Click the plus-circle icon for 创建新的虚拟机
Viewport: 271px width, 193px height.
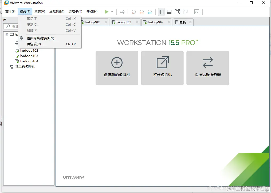[x=117, y=63]
